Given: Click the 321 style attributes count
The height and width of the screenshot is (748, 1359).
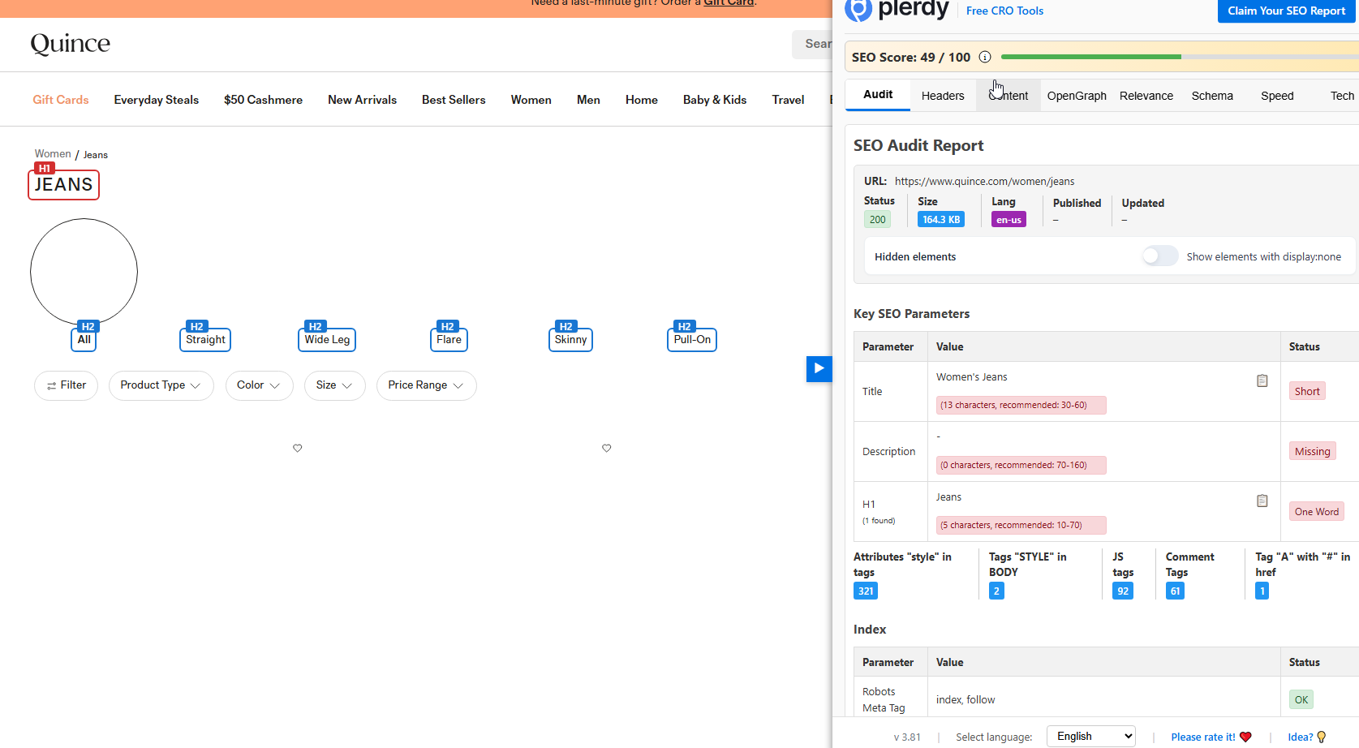Looking at the screenshot, I should (866, 591).
